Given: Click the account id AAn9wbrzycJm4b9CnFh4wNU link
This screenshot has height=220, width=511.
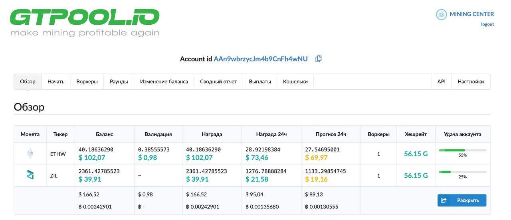Looking at the screenshot, I should pos(261,59).
